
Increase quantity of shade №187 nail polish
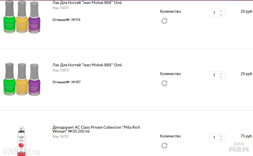(221, 73)
